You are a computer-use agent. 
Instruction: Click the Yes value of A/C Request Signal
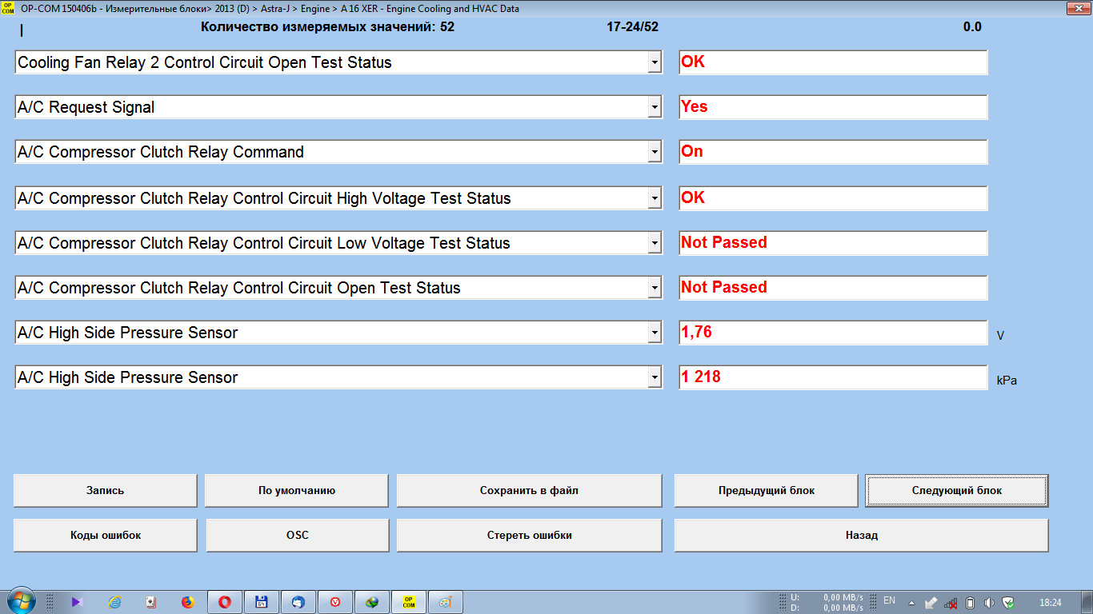click(x=833, y=107)
